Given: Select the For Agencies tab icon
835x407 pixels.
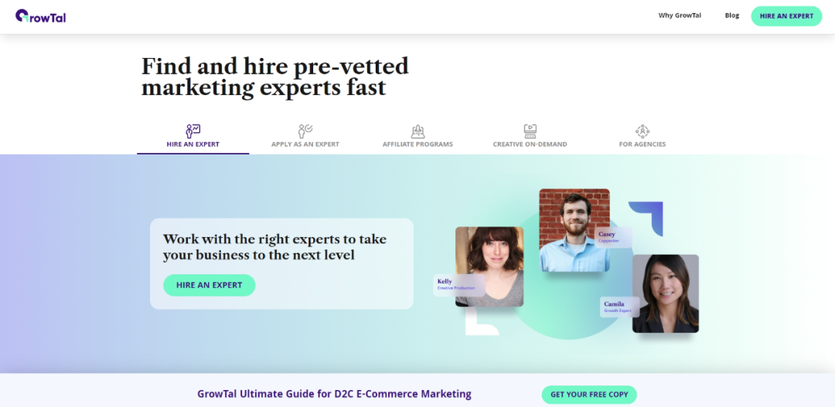Looking at the screenshot, I should coord(642,131).
